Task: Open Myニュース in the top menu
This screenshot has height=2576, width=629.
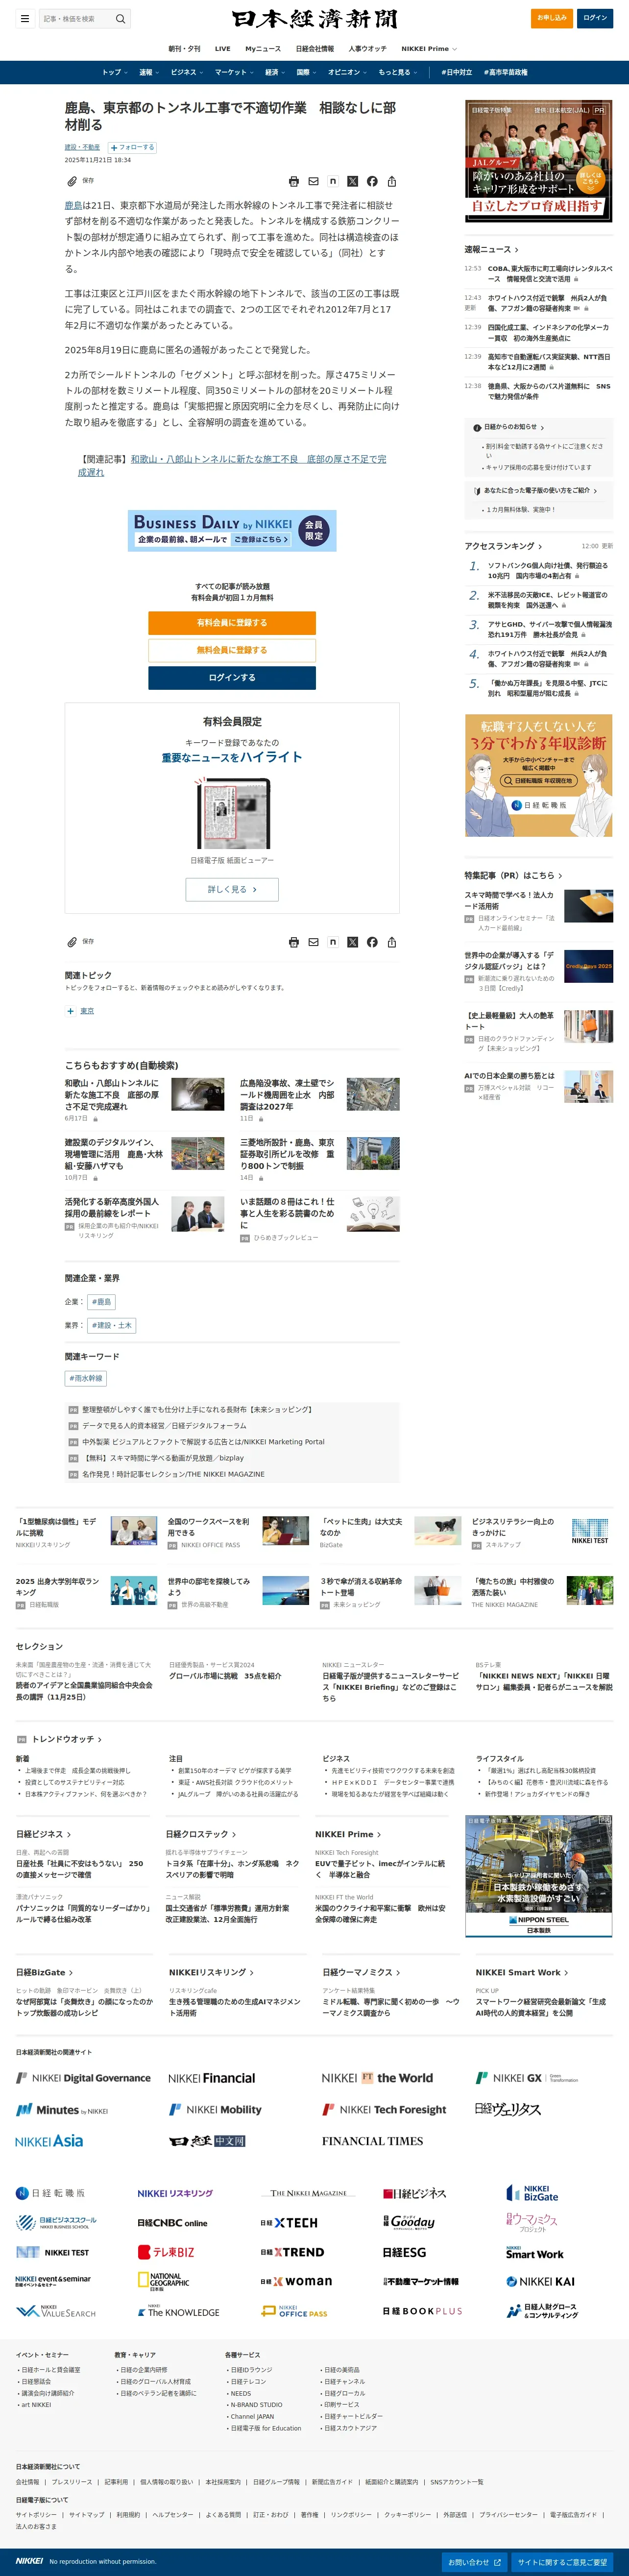Action: coord(263,48)
